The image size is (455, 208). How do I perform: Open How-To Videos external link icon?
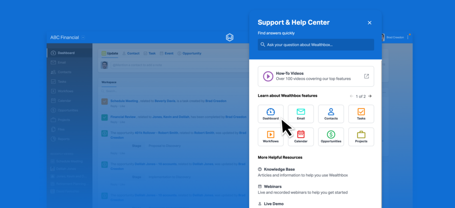tap(367, 76)
